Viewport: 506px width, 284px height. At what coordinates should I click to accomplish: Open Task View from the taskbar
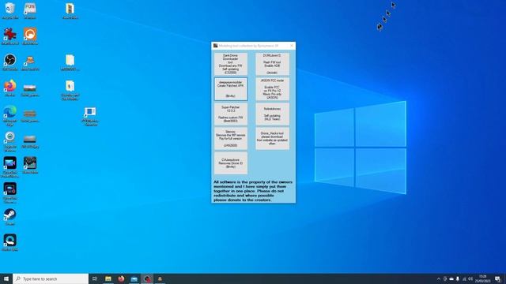[95, 278]
